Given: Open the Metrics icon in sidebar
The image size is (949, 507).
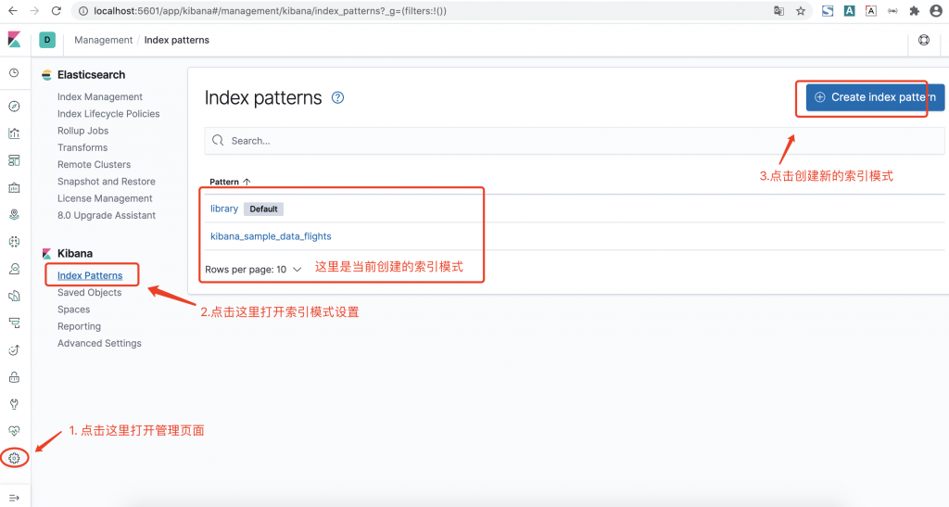Looking at the screenshot, I should click(14, 269).
